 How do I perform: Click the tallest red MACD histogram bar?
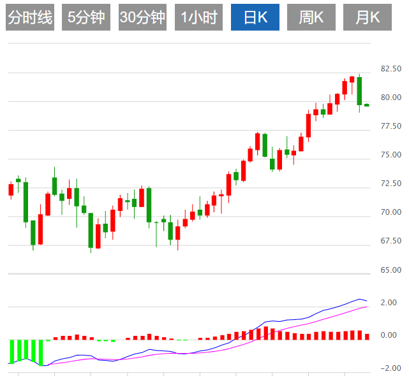(x=266, y=333)
